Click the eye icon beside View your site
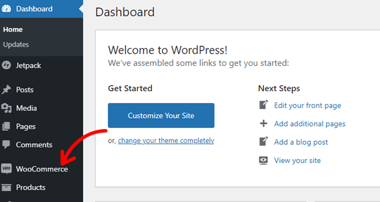 click(x=264, y=160)
